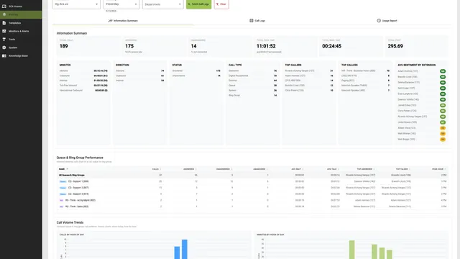Click the filter icon on Clear button
This screenshot has height=259, width=460.
pyautogui.click(x=217, y=4)
